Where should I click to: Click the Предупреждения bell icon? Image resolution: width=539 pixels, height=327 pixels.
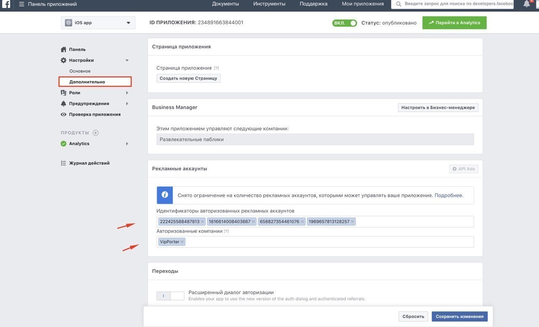[64, 104]
